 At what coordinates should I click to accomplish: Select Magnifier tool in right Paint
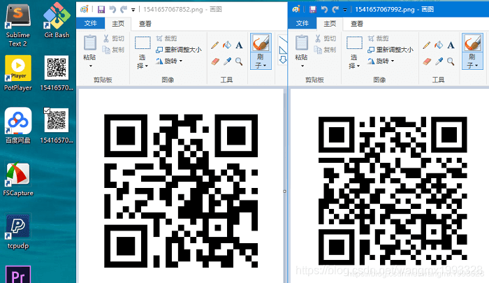pos(451,61)
